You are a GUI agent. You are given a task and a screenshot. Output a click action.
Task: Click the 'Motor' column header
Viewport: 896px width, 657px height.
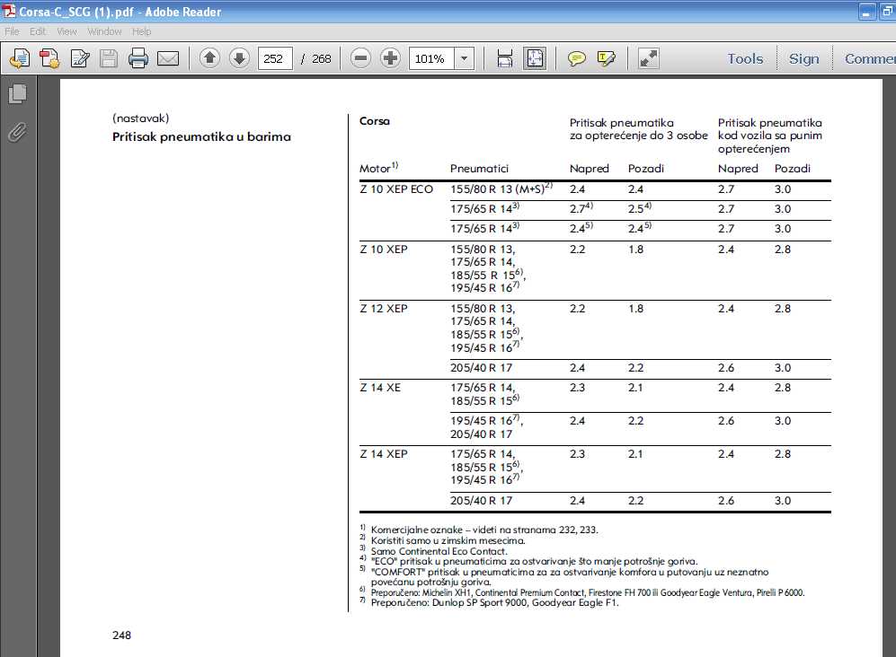tap(375, 169)
